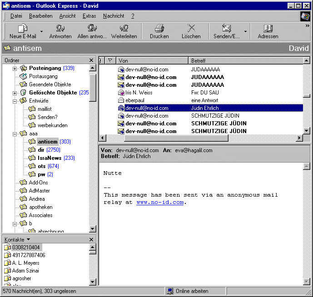Image resolution: width=313 pixels, height=297 pixels.
Task: Click the Weiterleiten forward icon
Action: click(x=124, y=28)
